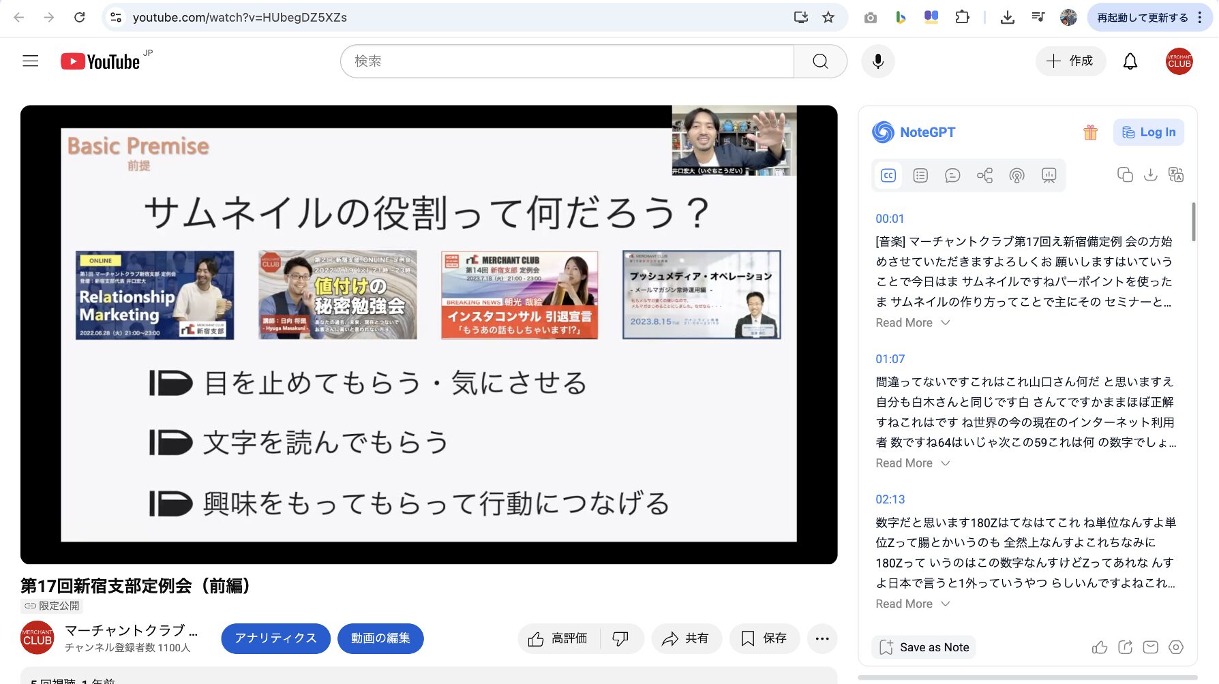Click the YouTube 検索 search field
Viewport: 1219px width, 684px height.
click(567, 61)
